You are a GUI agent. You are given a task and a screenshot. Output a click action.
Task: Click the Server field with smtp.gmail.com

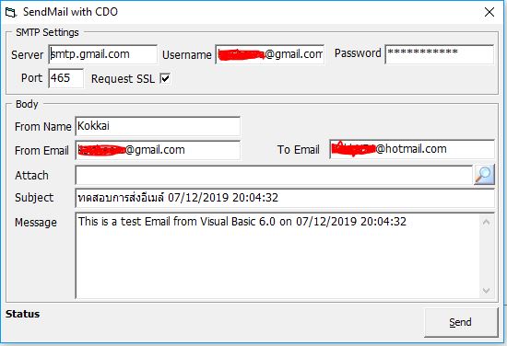pos(103,54)
